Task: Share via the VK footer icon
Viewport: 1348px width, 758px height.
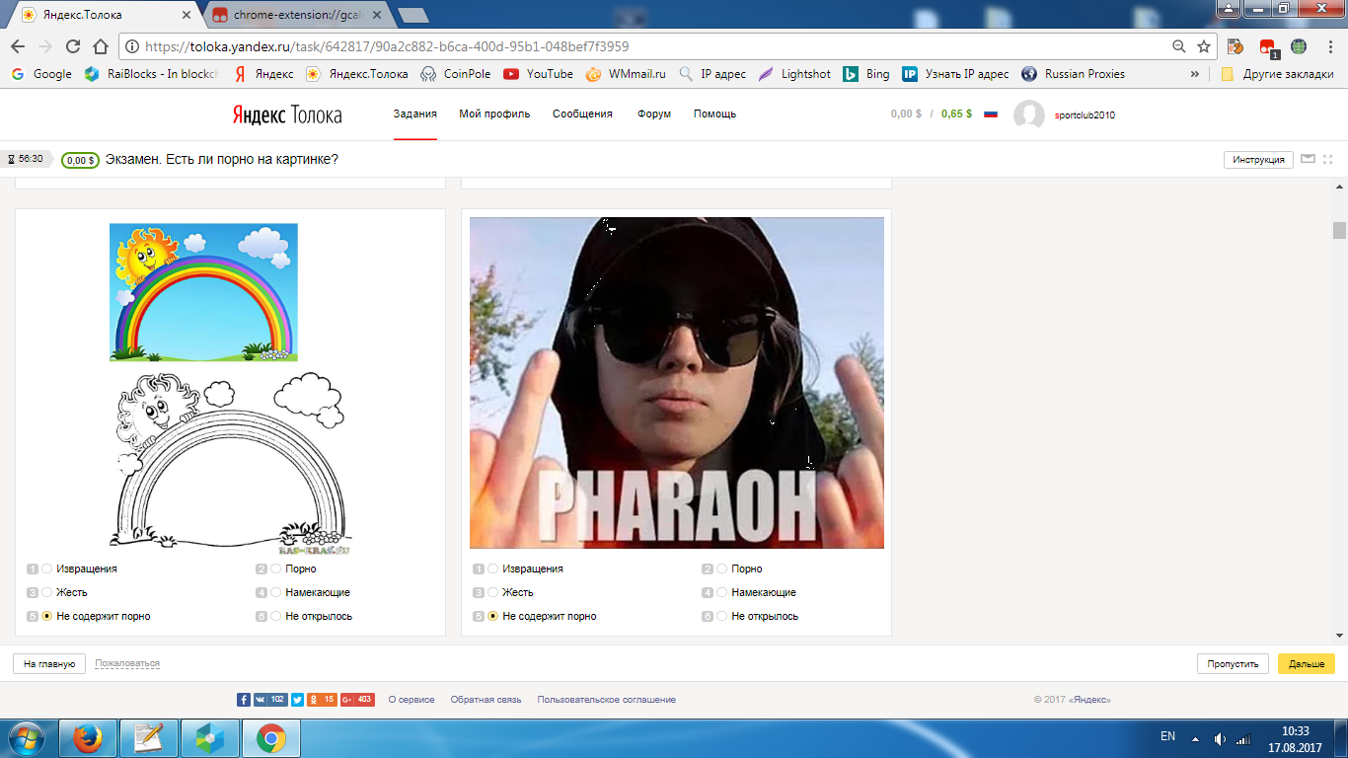Action: (x=270, y=700)
